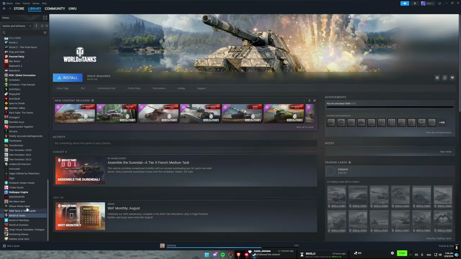Screen dimensions: 461x259
Task: Click help icon beside New Content Released
Action: coord(93,101)
